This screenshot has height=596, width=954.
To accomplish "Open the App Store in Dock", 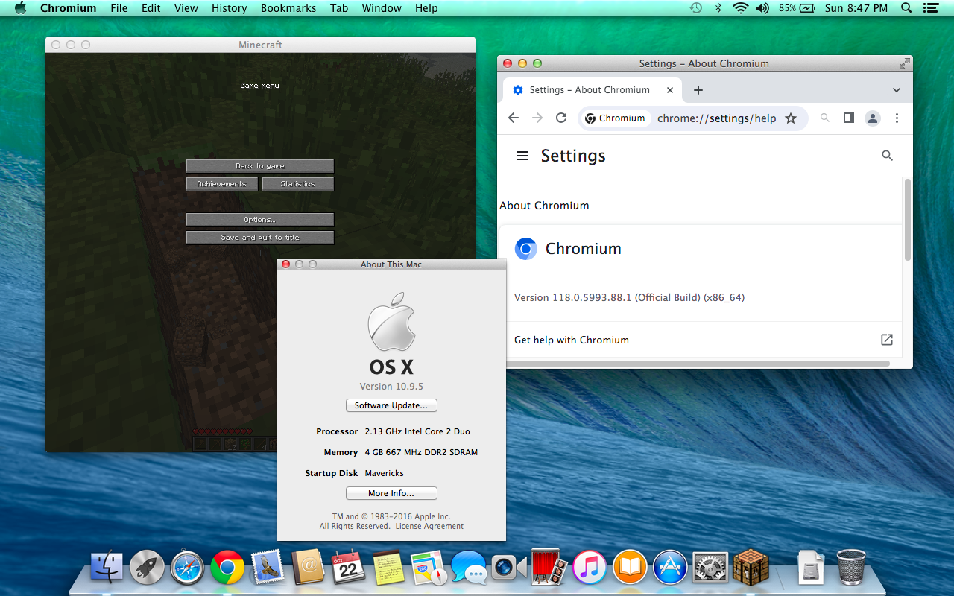I will (670, 568).
